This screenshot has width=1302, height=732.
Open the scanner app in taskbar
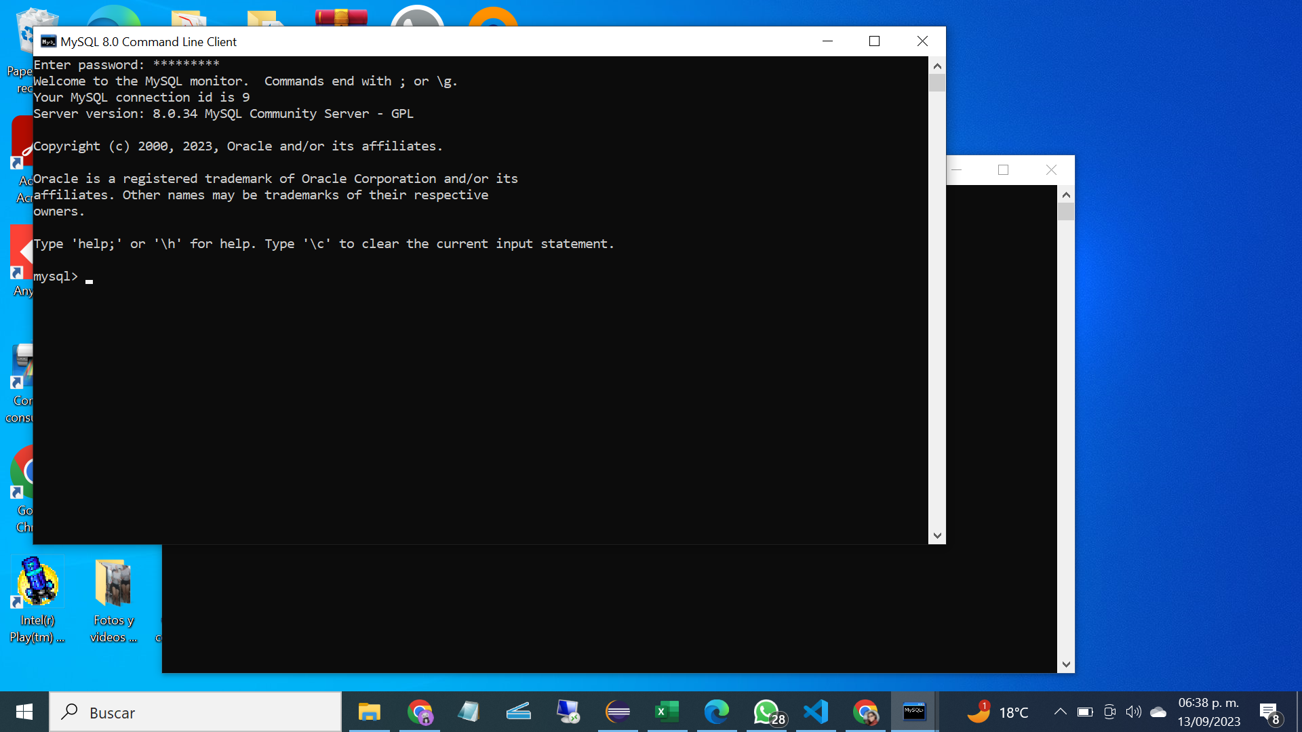tap(519, 712)
